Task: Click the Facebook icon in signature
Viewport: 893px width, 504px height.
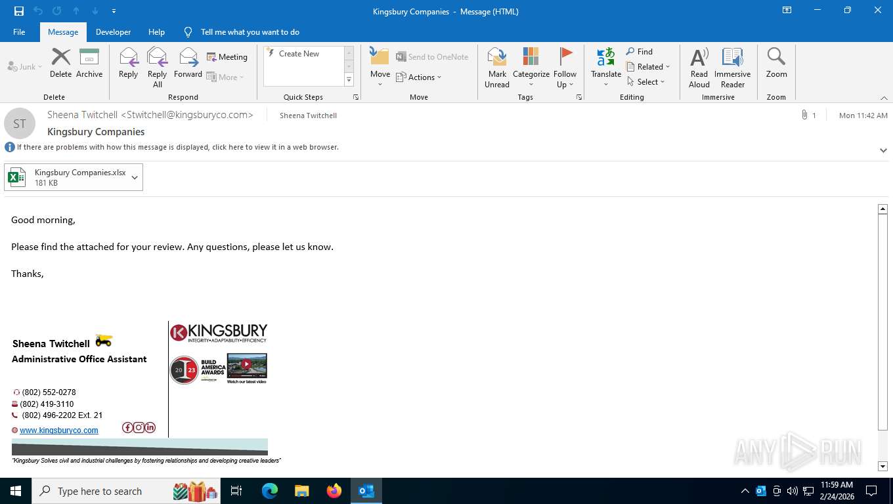Action: [127, 428]
